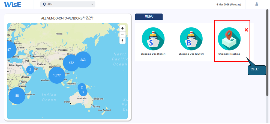Screen dimensions: 270x124
Task: Click the 672 map cluster
Action: point(71,63)
